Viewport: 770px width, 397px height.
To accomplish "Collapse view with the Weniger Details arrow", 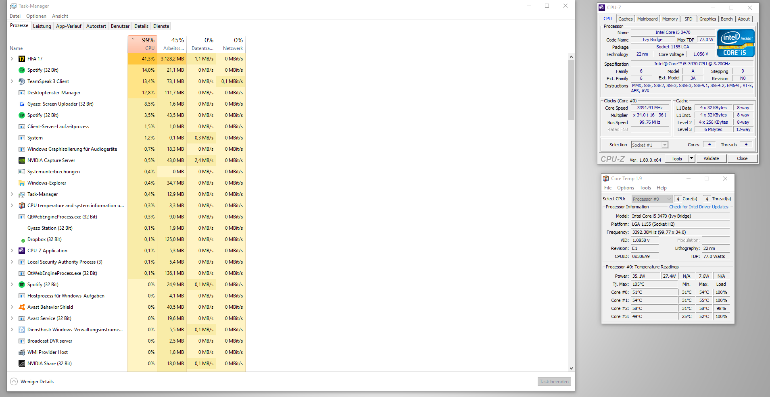I will [14, 381].
